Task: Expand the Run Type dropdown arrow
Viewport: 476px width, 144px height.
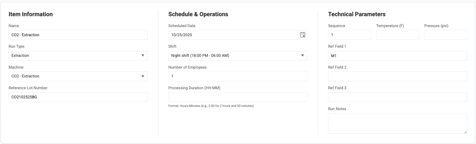Action: pos(143,56)
